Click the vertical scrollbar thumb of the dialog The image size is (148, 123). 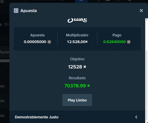(x=147, y=85)
